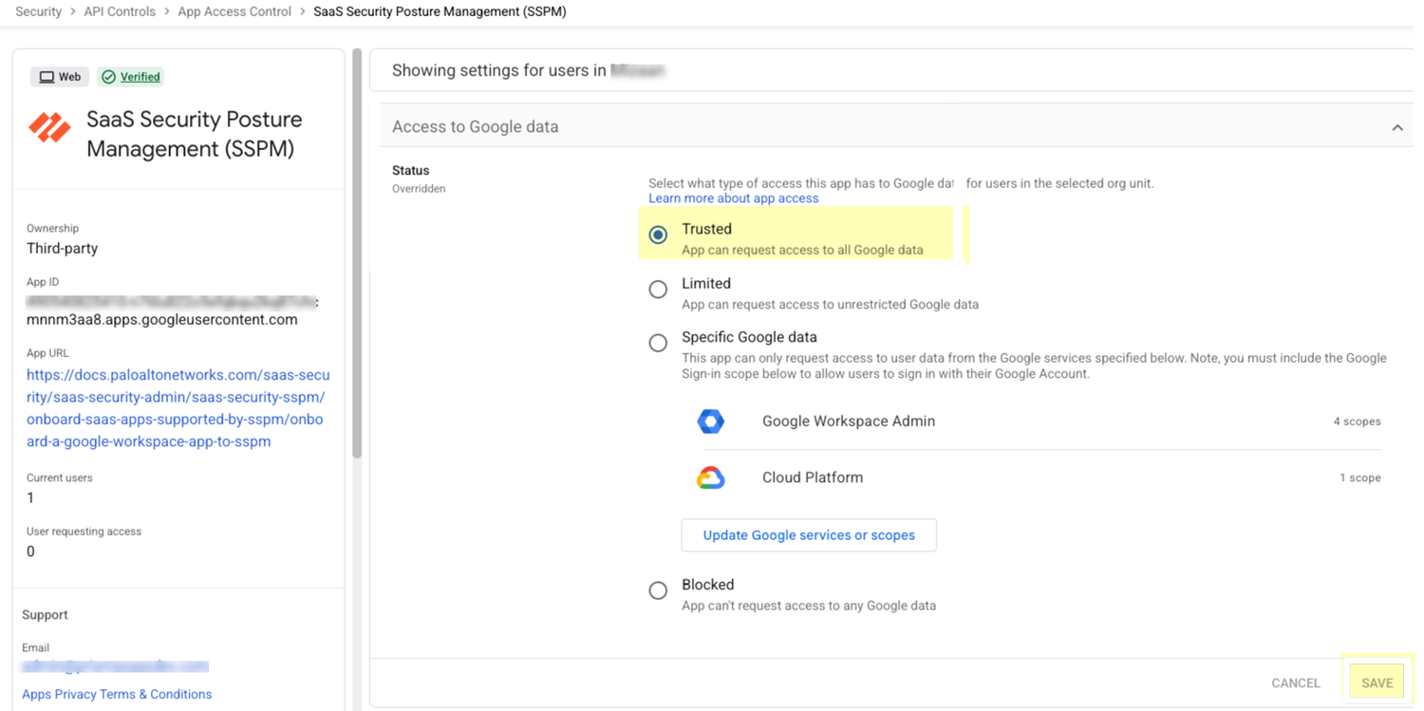Click the 4 scopes count

(x=1357, y=421)
